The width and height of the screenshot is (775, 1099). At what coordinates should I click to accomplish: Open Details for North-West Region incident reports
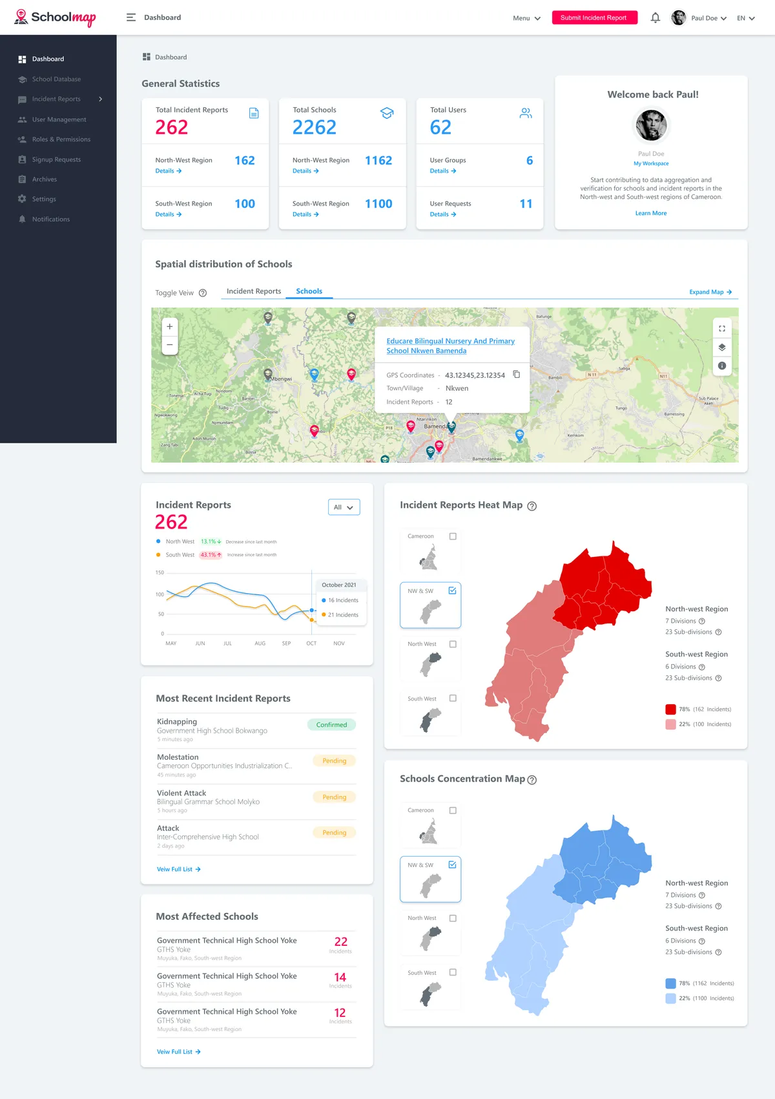[169, 171]
